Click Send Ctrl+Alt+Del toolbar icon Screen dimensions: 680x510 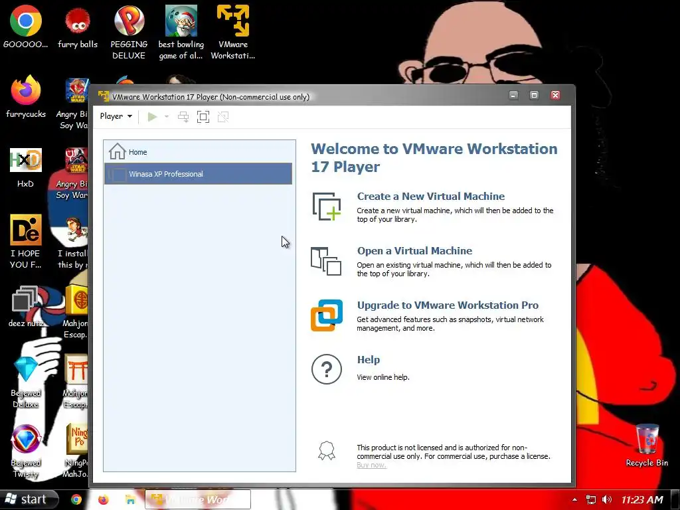coord(183,117)
